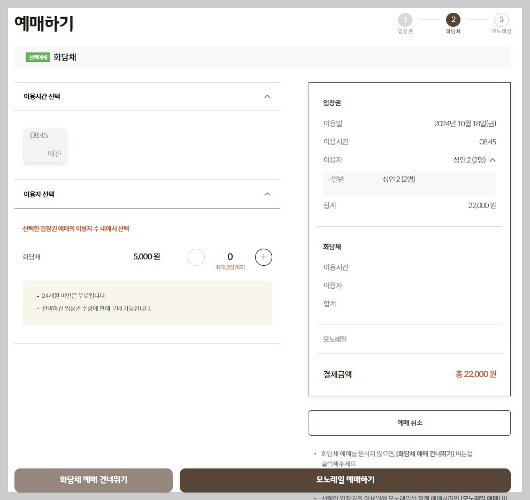Screen dimensions: 530x500
Task: Click 예매 취소 button
Action: [x=409, y=423]
